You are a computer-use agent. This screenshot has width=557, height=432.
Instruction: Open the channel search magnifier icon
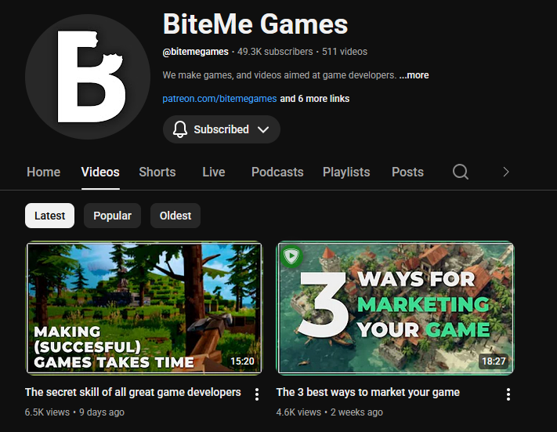click(461, 172)
